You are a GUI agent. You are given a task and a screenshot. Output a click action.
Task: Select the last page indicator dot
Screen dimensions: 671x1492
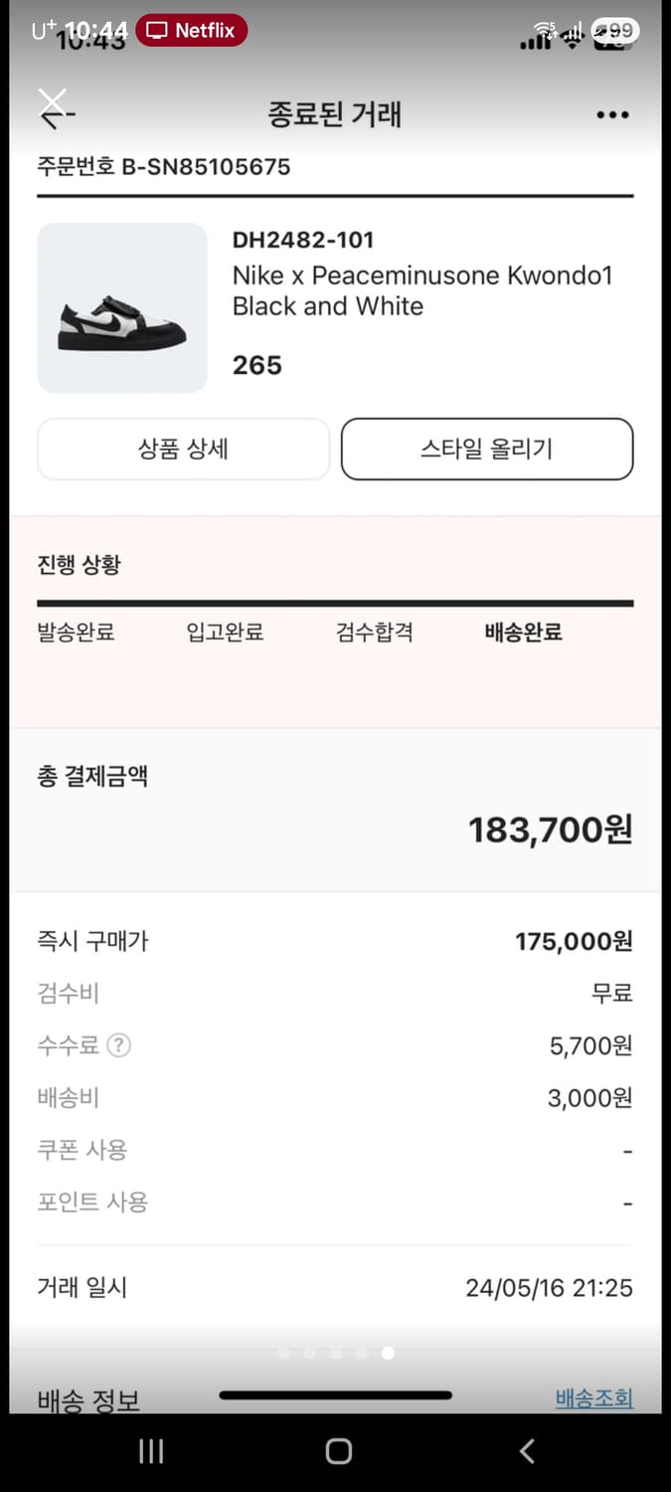(x=388, y=1353)
